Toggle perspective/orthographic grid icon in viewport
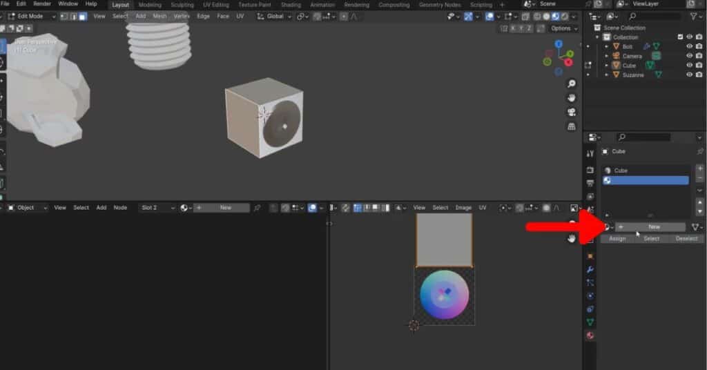Image resolution: width=707 pixels, height=370 pixels. (572, 127)
